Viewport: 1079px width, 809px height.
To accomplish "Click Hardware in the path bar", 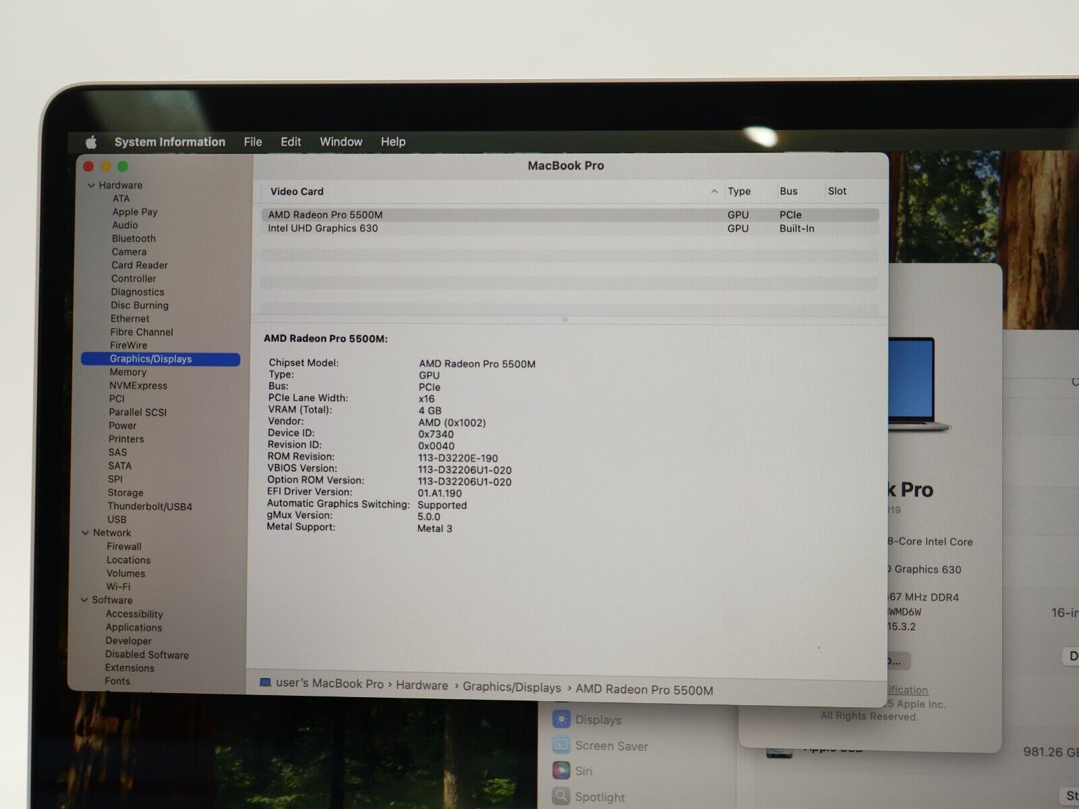I will click(422, 686).
